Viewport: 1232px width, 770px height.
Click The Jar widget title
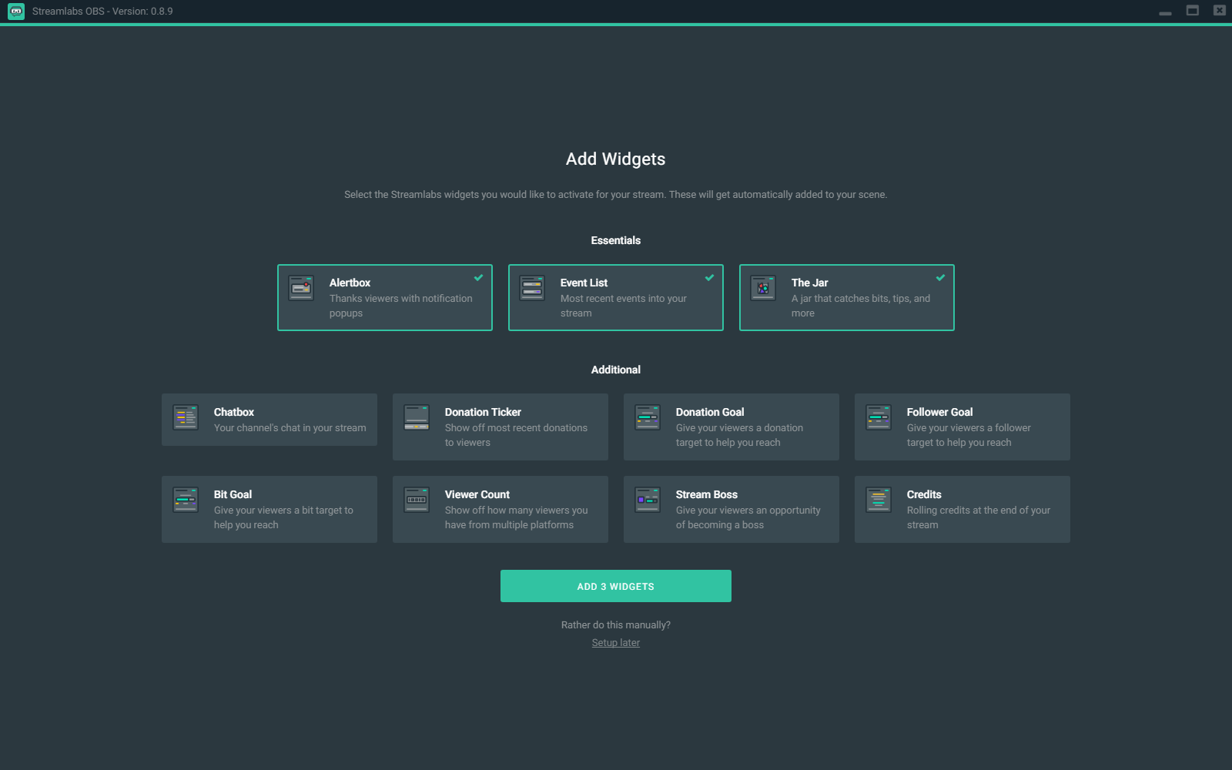point(810,283)
